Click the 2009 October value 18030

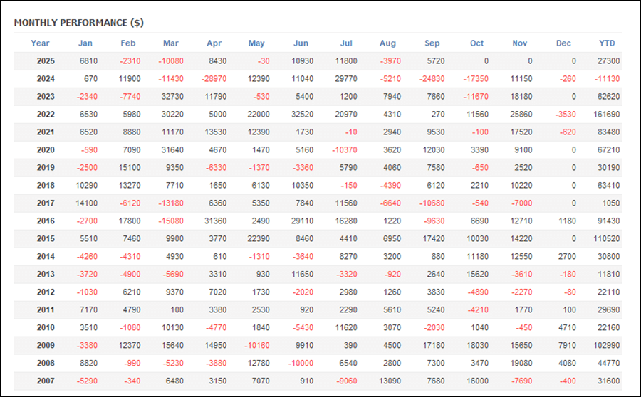[476, 345]
